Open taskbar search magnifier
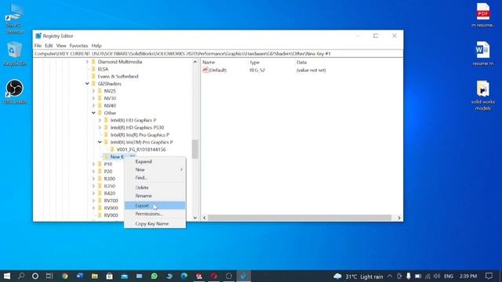 [21, 276]
